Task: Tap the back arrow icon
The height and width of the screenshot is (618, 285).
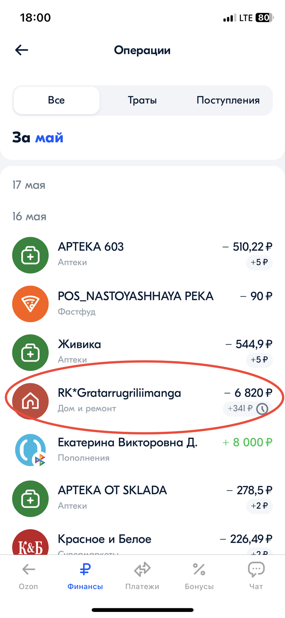Action: pos(22,50)
